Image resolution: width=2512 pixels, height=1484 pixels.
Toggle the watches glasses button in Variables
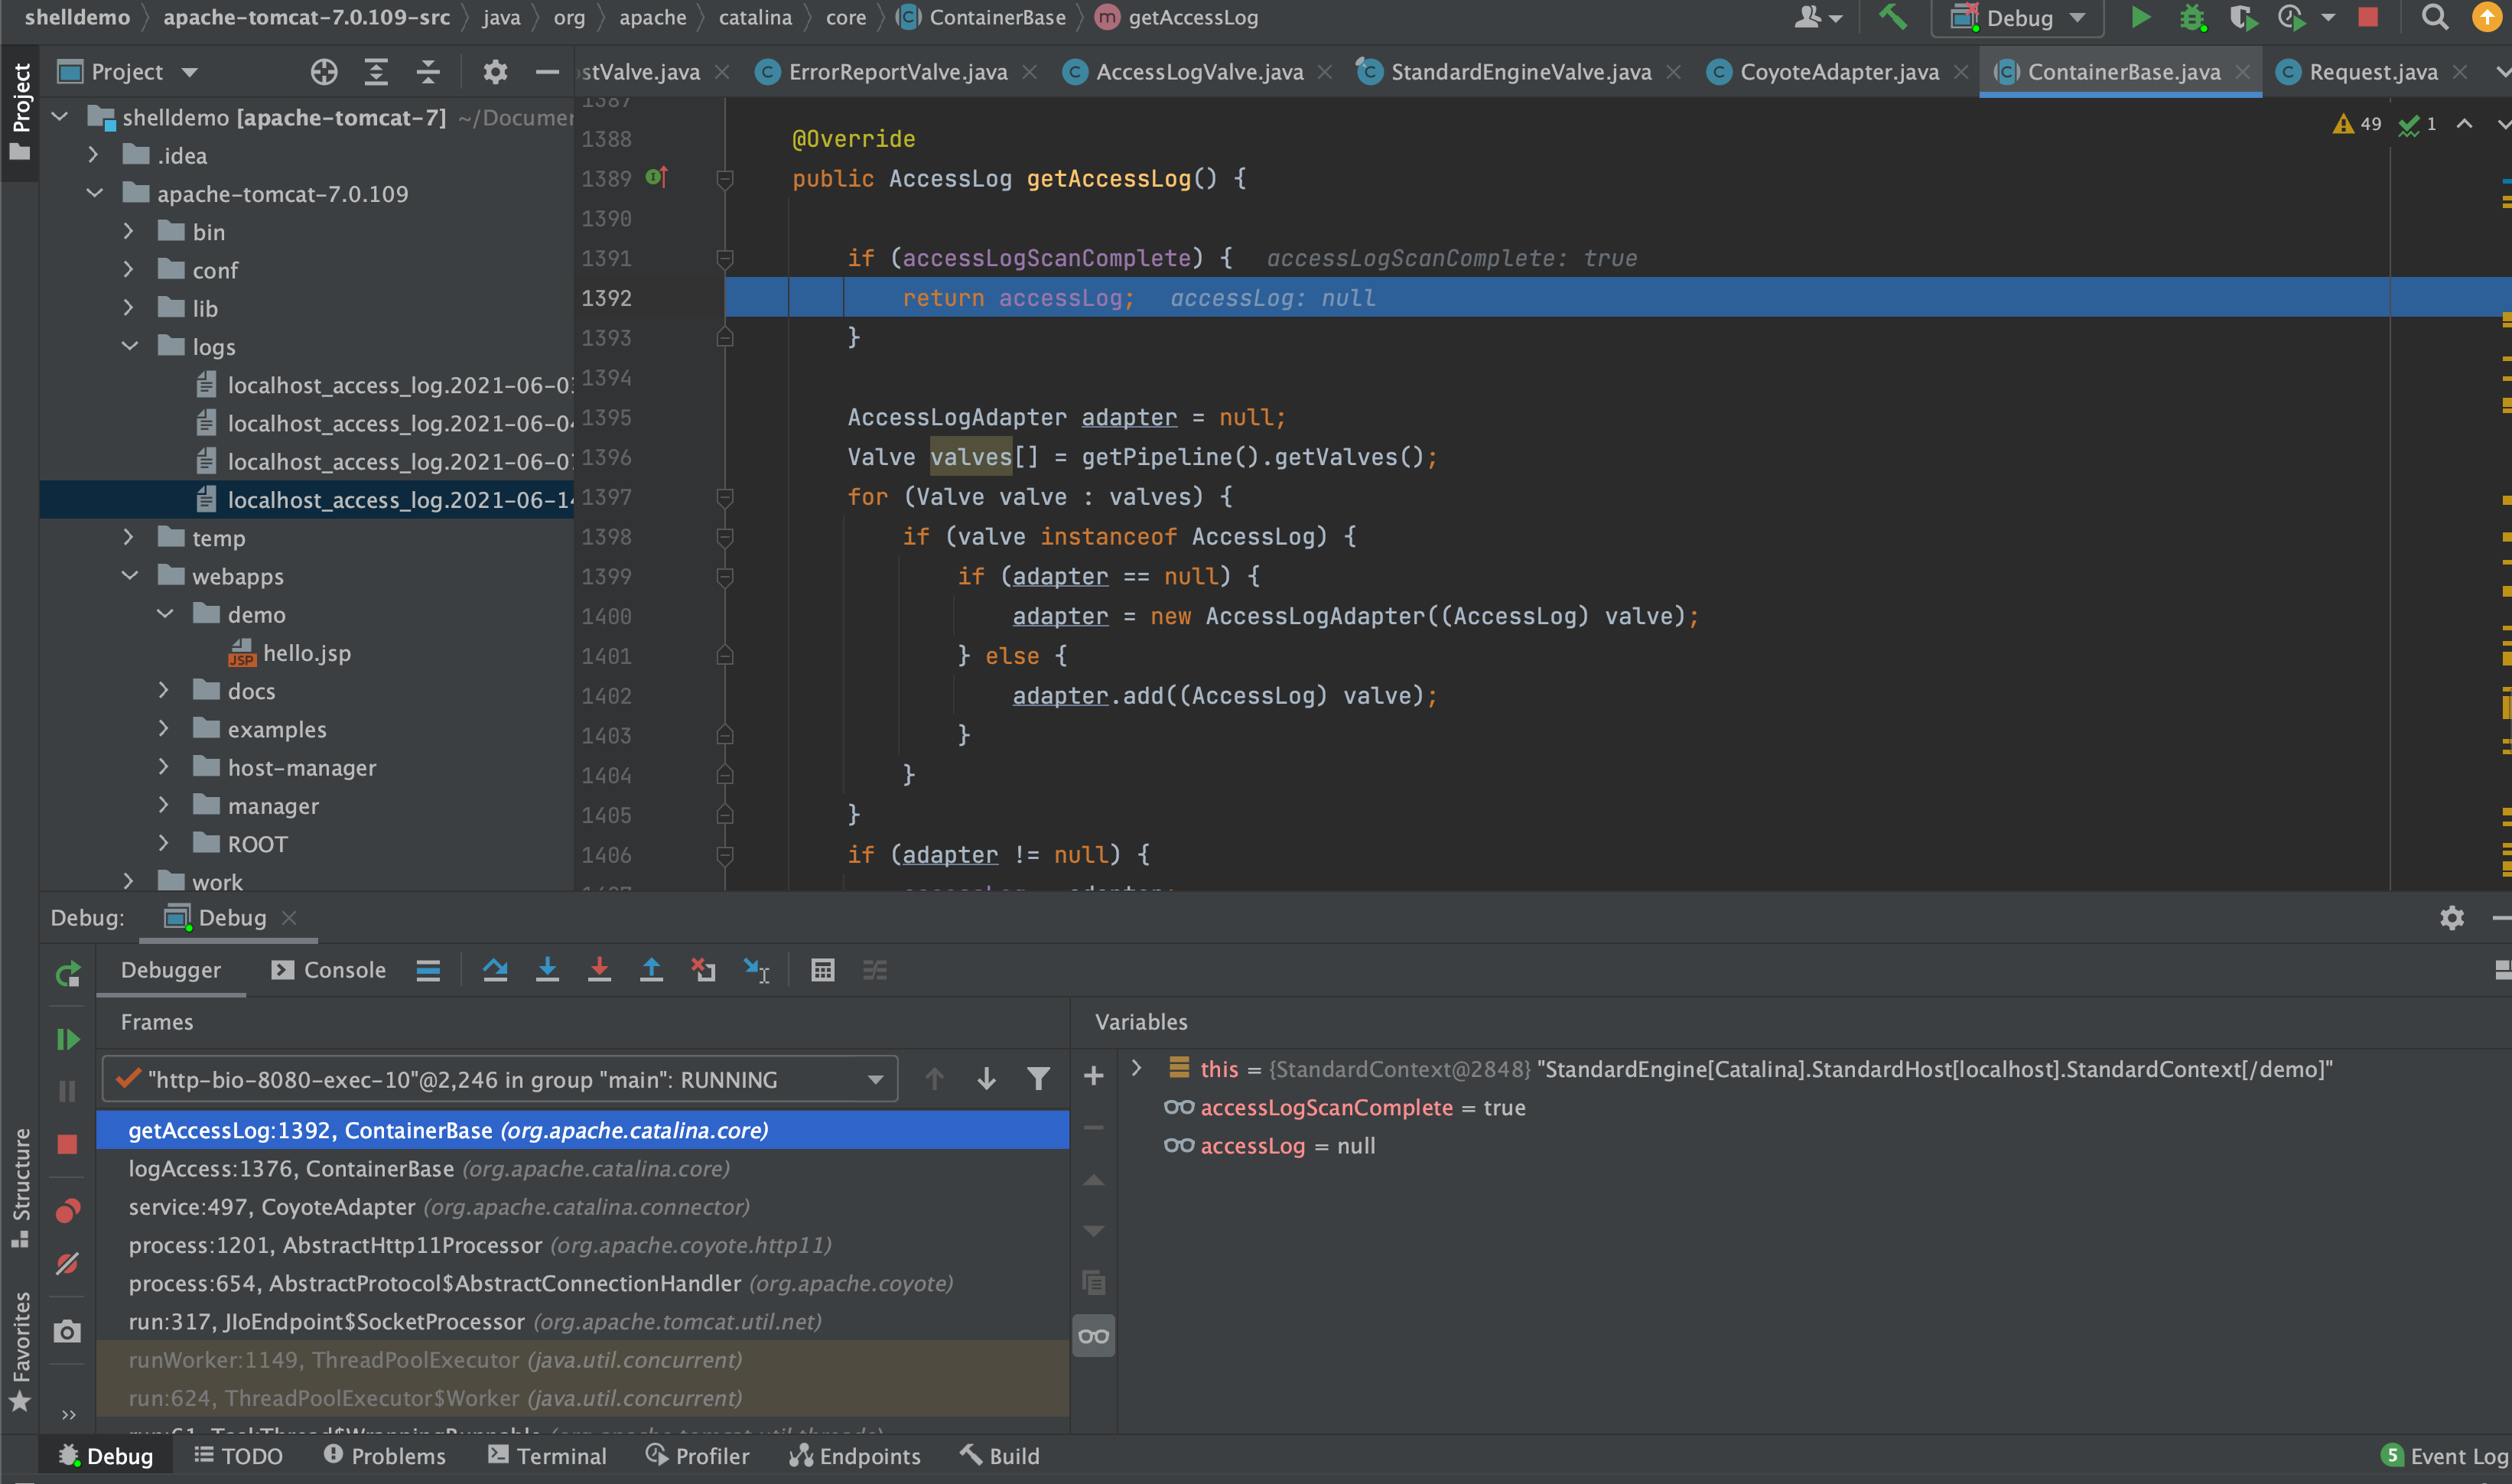(x=1093, y=1336)
